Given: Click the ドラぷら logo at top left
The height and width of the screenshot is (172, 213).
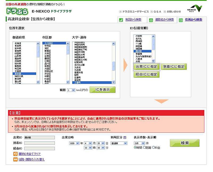Looking at the screenshot, I should click(x=17, y=11).
